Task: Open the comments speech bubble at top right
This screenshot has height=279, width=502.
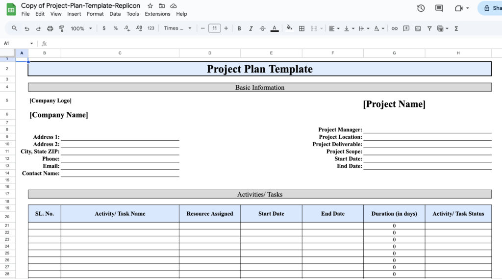Action: [x=439, y=8]
